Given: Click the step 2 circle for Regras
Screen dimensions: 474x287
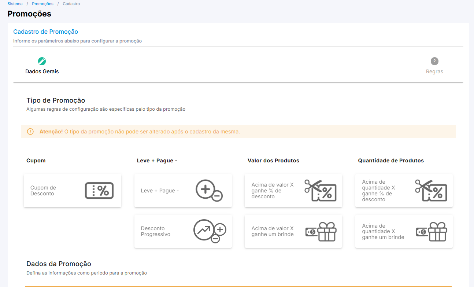Looking at the screenshot, I should pyautogui.click(x=434, y=61).
